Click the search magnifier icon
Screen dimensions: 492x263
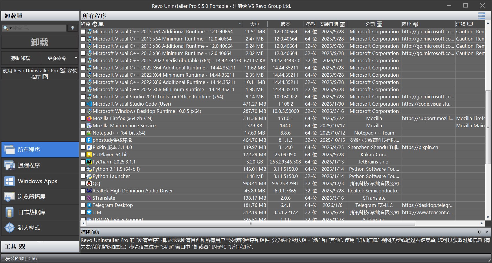point(5,28)
